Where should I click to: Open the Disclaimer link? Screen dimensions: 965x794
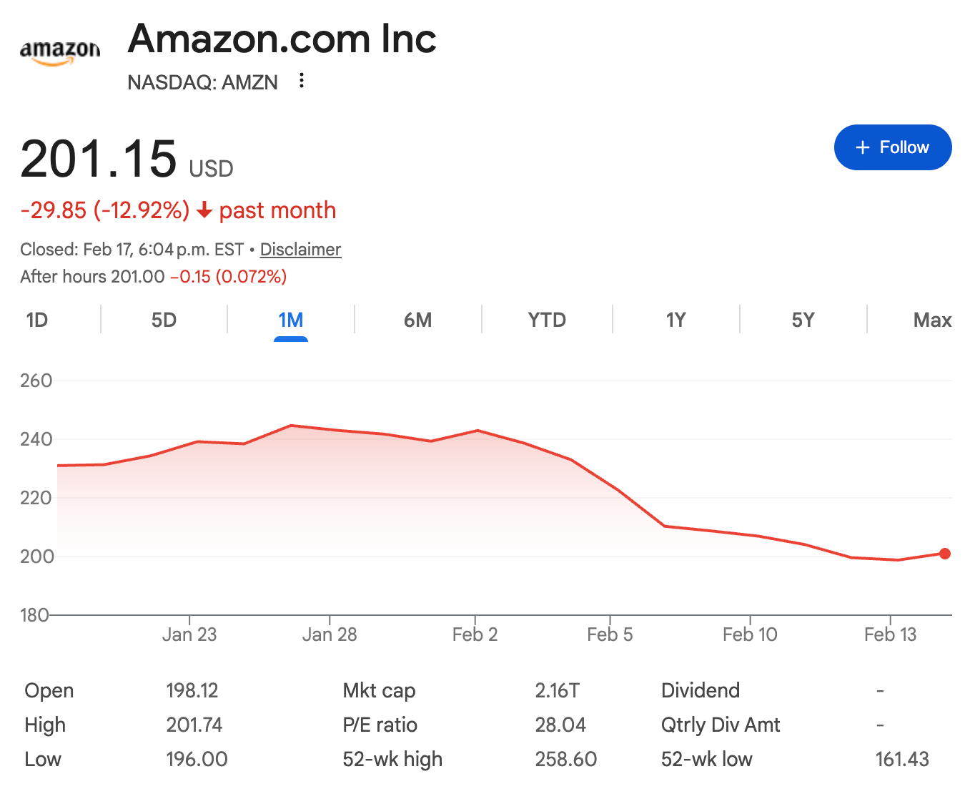coord(300,250)
